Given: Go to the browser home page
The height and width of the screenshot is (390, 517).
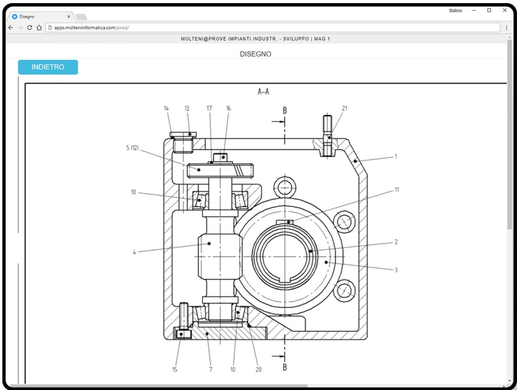Looking at the screenshot, I should (39, 27).
